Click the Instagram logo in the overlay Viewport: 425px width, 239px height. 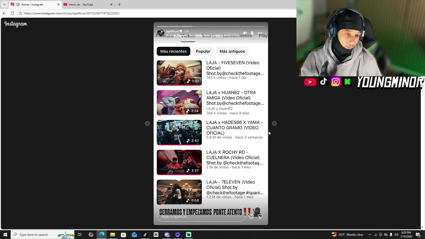tap(336, 82)
